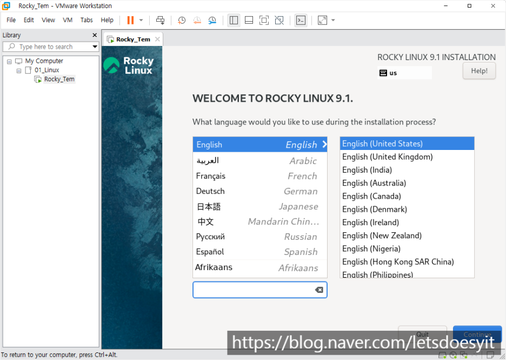Open the Tabs menu
Screen dimensions: 506x360
click(86, 20)
